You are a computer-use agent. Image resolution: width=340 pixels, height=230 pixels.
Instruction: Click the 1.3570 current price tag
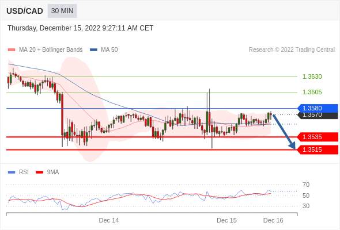[x=318, y=115]
